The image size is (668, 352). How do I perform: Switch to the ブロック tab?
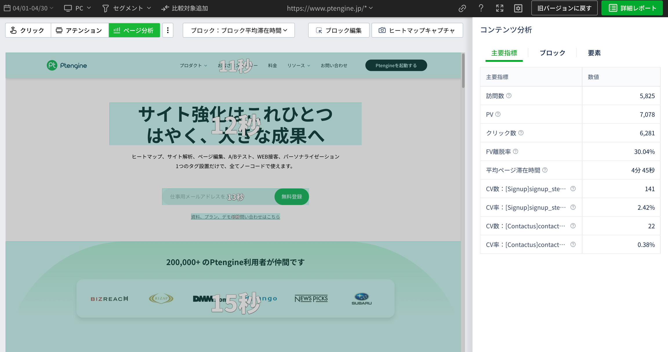[x=552, y=53]
